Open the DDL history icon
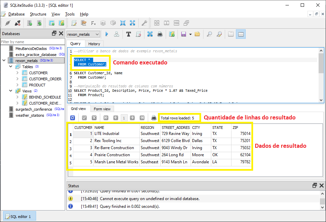326x222 pixels. point(84,23)
